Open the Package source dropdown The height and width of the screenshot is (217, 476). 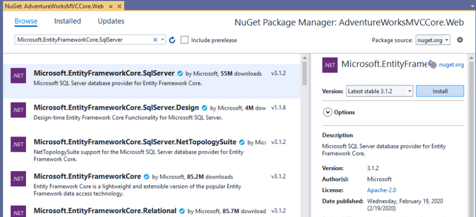pos(433,40)
